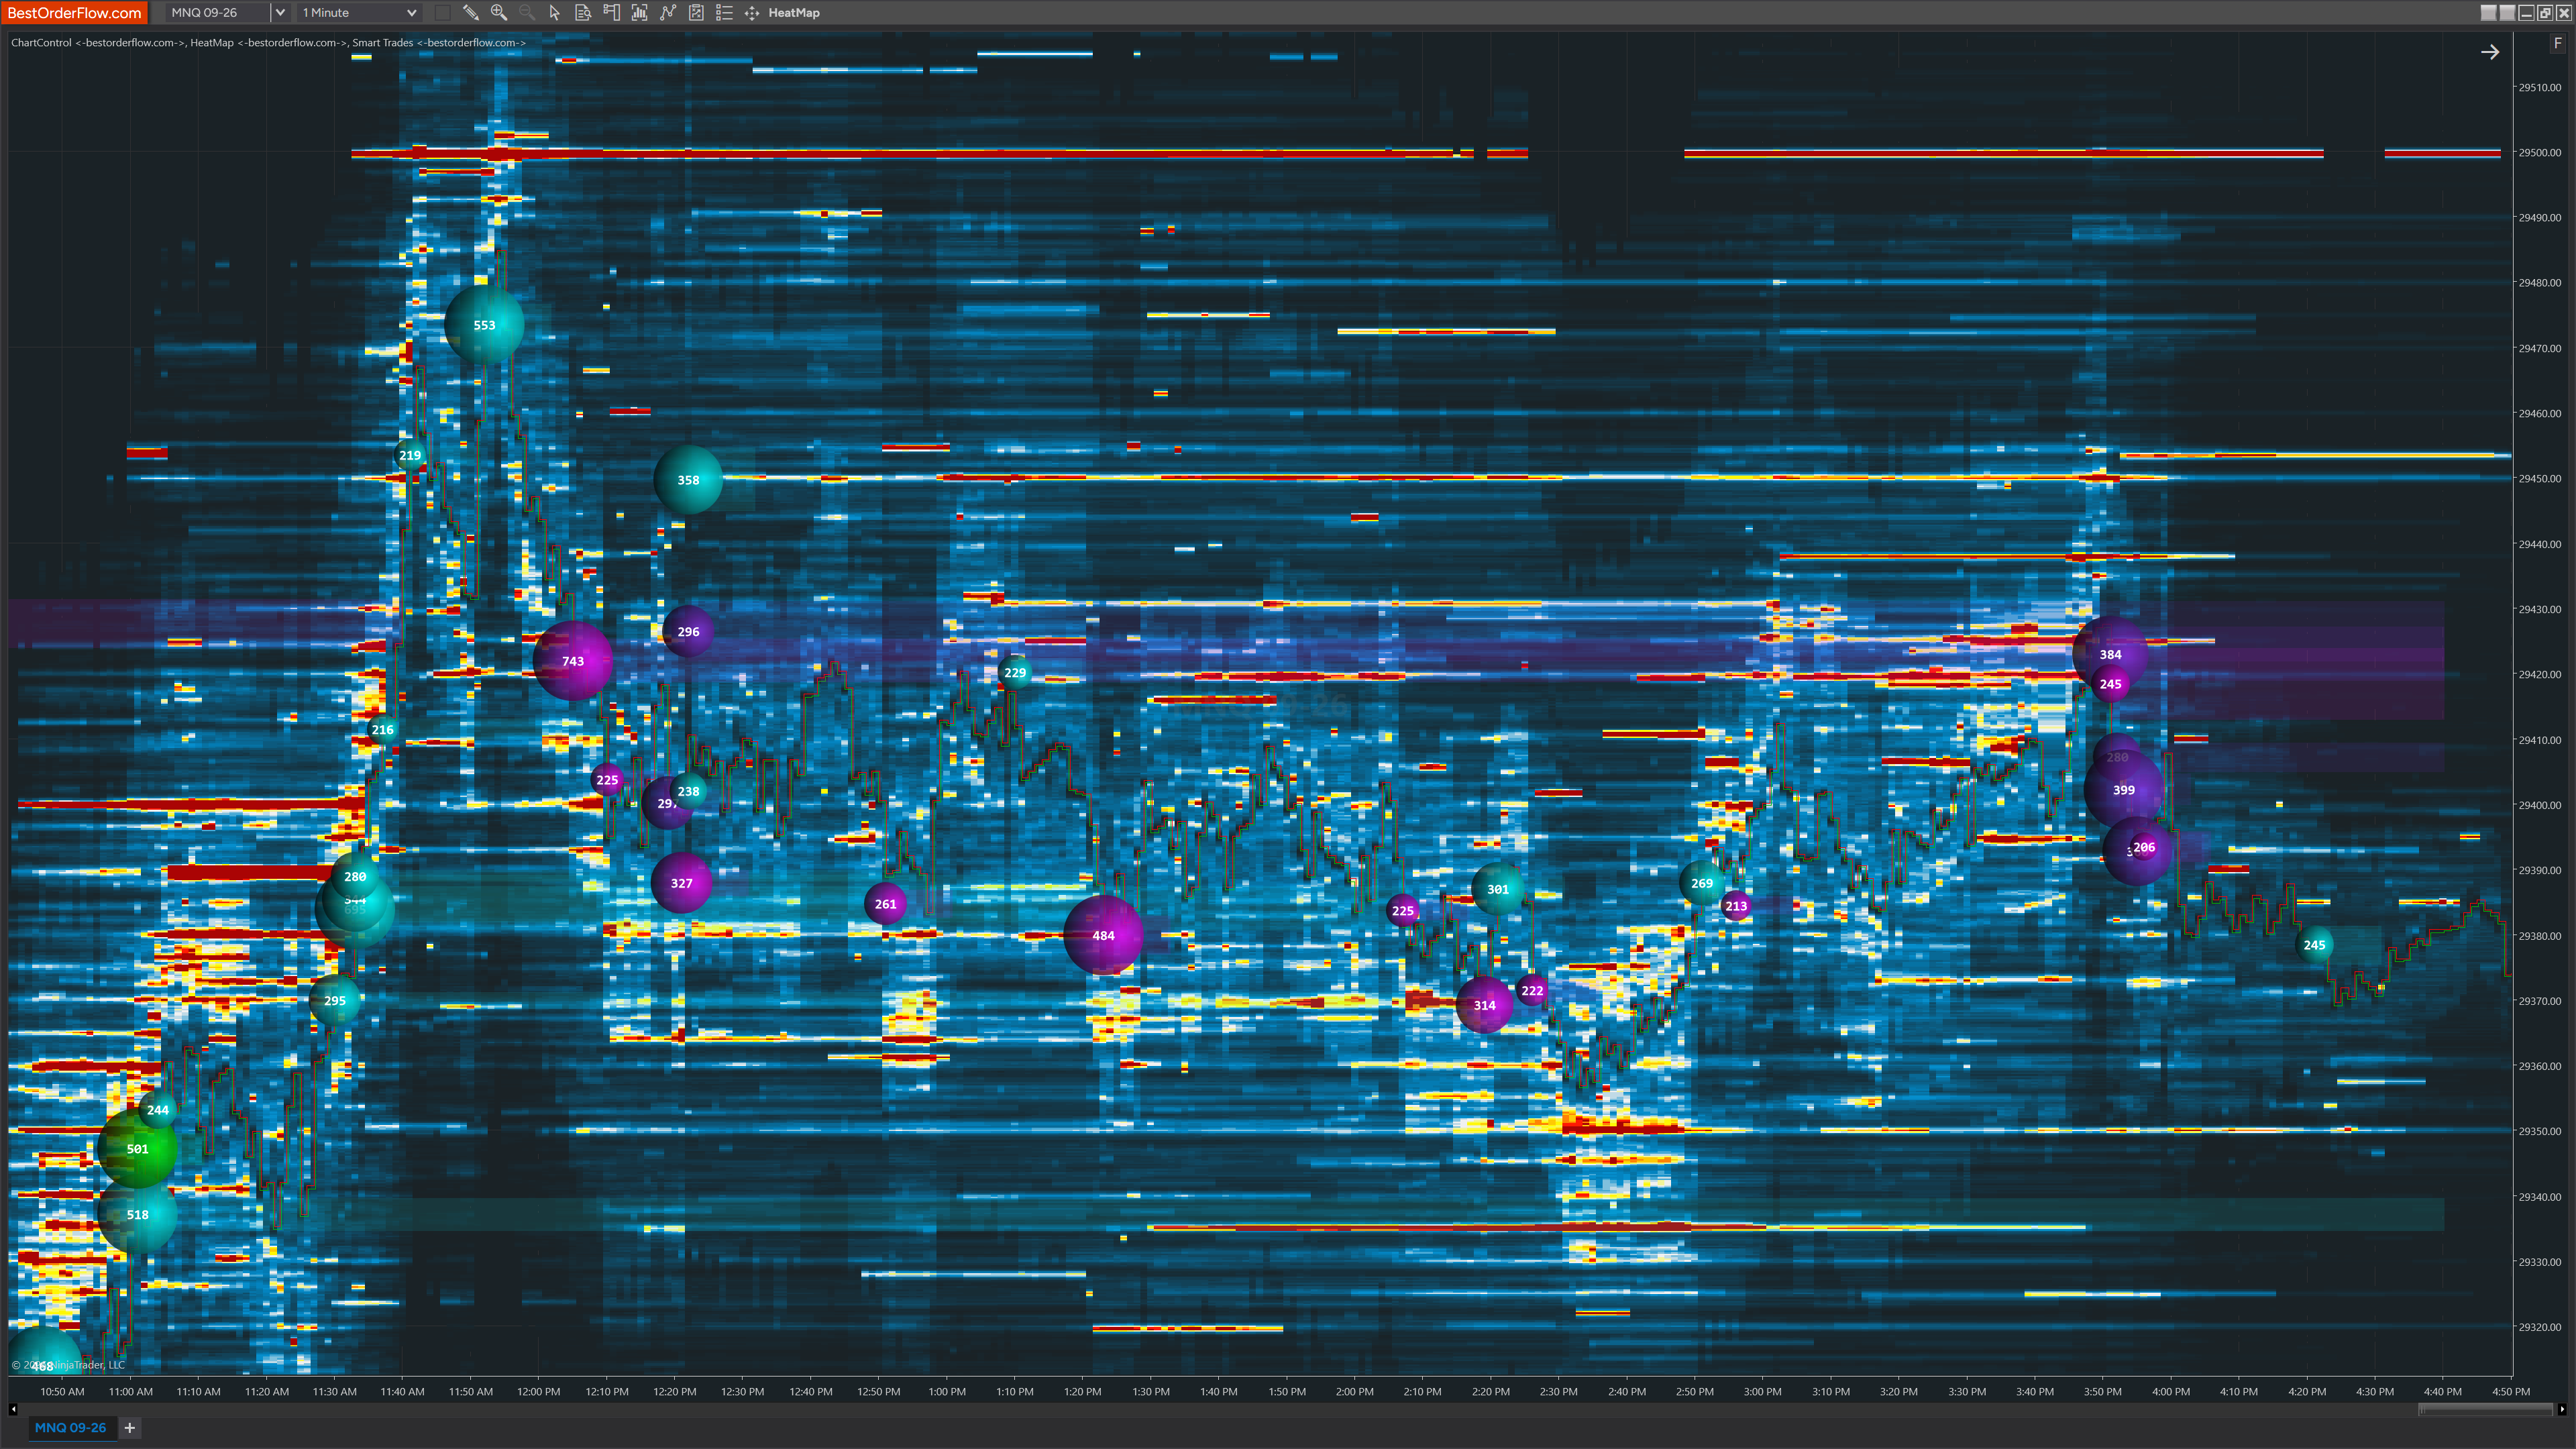Click the 743 trade bubble
The image size is (2576, 1449).
coord(573,661)
